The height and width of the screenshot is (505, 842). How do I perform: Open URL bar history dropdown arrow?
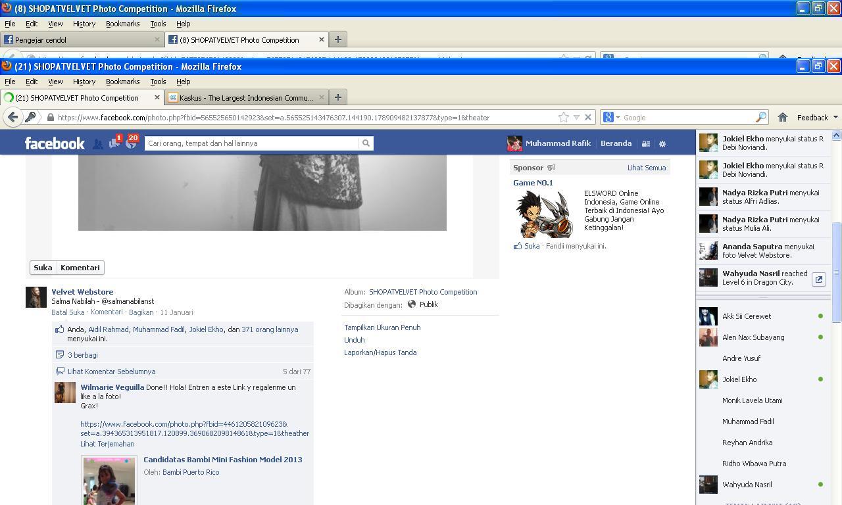[x=576, y=117]
